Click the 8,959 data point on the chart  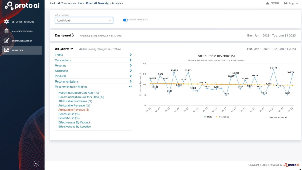[x=226, y=95]
